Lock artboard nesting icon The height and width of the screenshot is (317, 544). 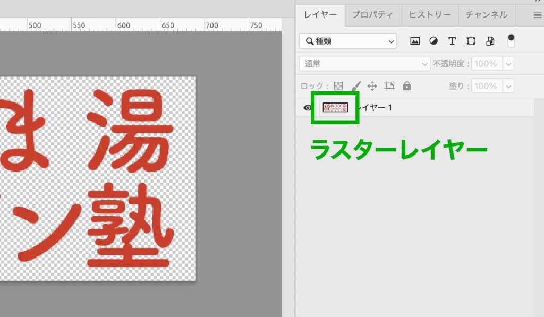click(x=389, y=85)
